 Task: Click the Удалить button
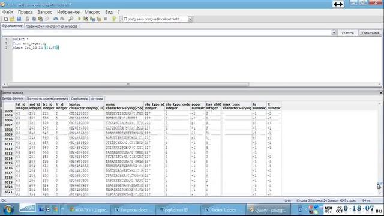pyautogui.click(x=347, y=33)
